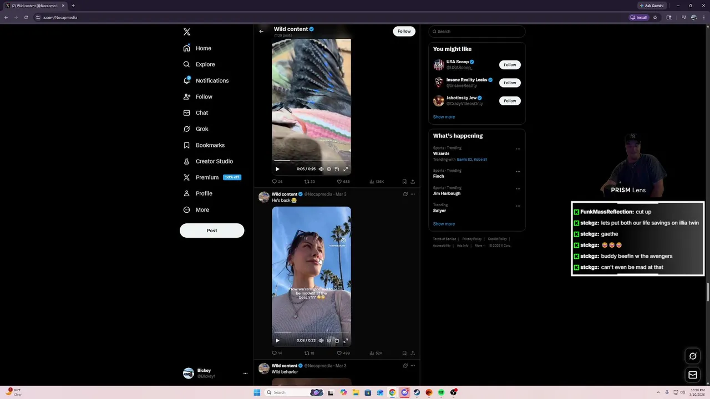Image resolution: width=710 pixels, height=399 pixels.
Task: Play the 0:08 / 0:33 video
Action: tap(277, 340)
